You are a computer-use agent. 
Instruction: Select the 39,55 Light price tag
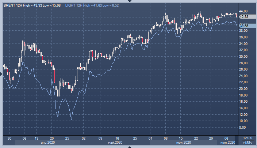click(x=244, y=26)
